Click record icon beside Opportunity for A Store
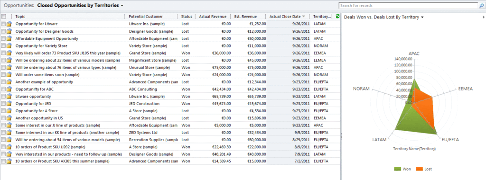The width and height of the screenshot is (486, 180). point(9,111)
